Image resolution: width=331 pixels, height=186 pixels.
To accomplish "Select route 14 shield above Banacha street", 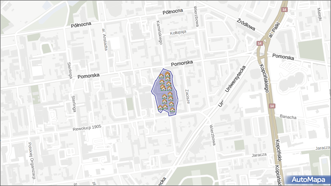I will pos(272,106).
